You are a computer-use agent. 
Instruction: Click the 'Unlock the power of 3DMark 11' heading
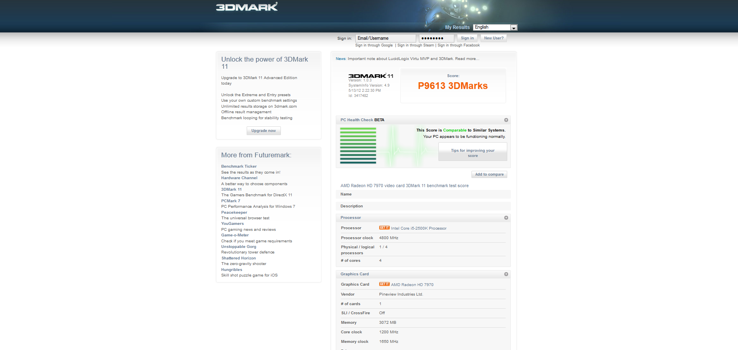[265, 63]
